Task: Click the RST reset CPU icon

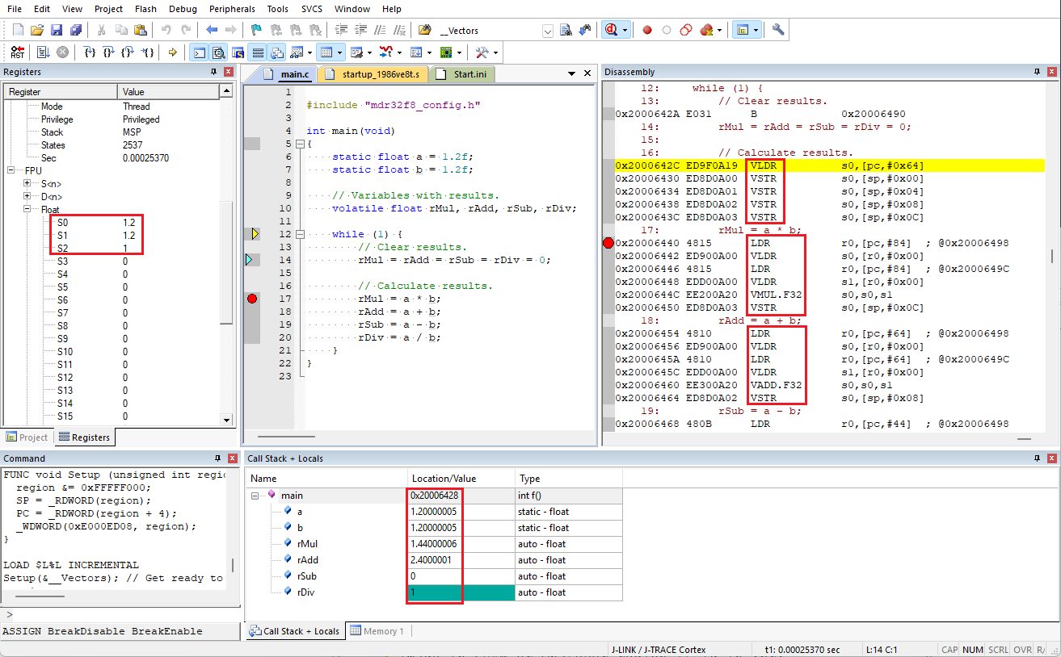Action: tap(17, 52)
